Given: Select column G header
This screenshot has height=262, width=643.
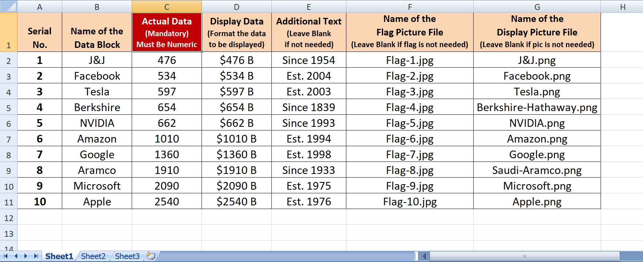Looking at the screenshot, I should click(537, 7).
